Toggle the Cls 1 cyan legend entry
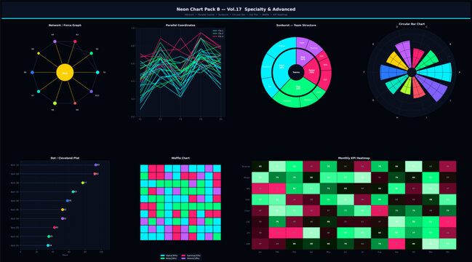 pyautogui.click(x=218, y=31)
